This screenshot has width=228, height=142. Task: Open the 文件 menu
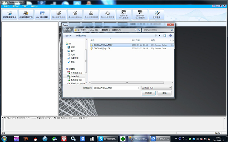coord(6,6)
